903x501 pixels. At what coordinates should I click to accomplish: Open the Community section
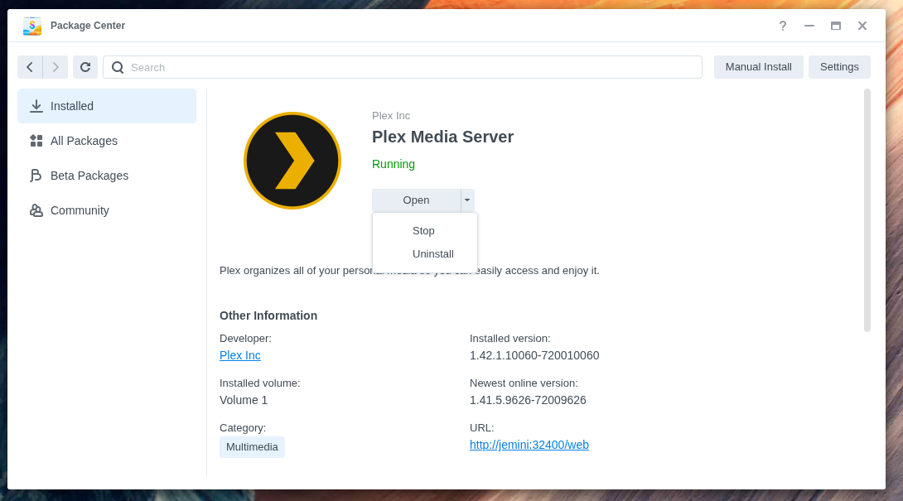point(107,211)
